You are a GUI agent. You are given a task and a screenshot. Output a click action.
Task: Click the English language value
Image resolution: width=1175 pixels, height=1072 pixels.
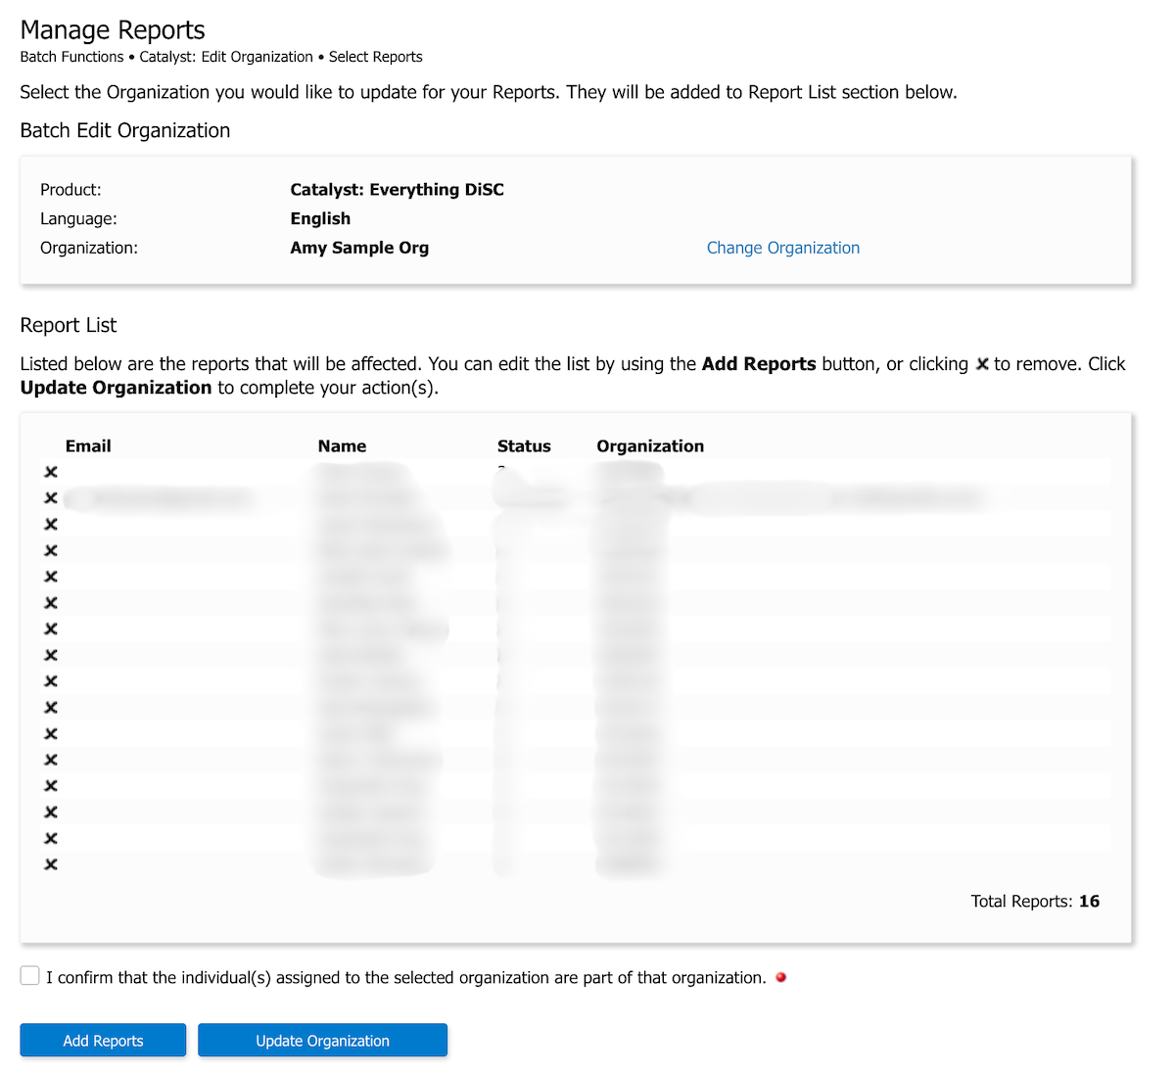click(320, 218)
